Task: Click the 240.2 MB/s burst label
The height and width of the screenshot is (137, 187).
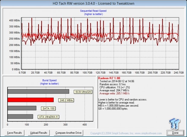Action: click(x=66, y=100)
